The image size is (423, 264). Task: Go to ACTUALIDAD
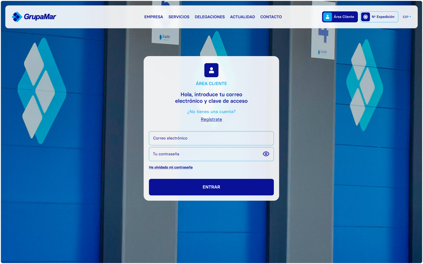coord(242,17)
